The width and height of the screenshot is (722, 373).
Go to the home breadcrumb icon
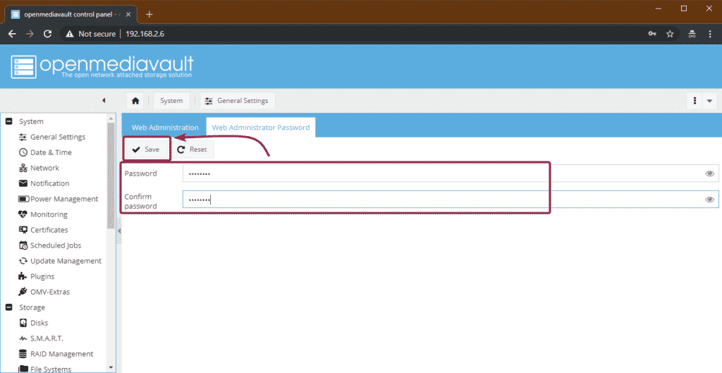click(x=135, y=101)
